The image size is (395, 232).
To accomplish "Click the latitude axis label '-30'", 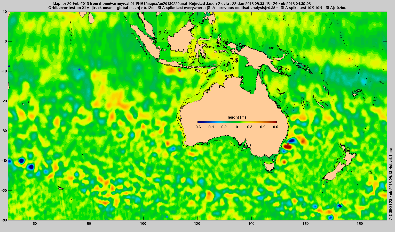I will (4, 131).
